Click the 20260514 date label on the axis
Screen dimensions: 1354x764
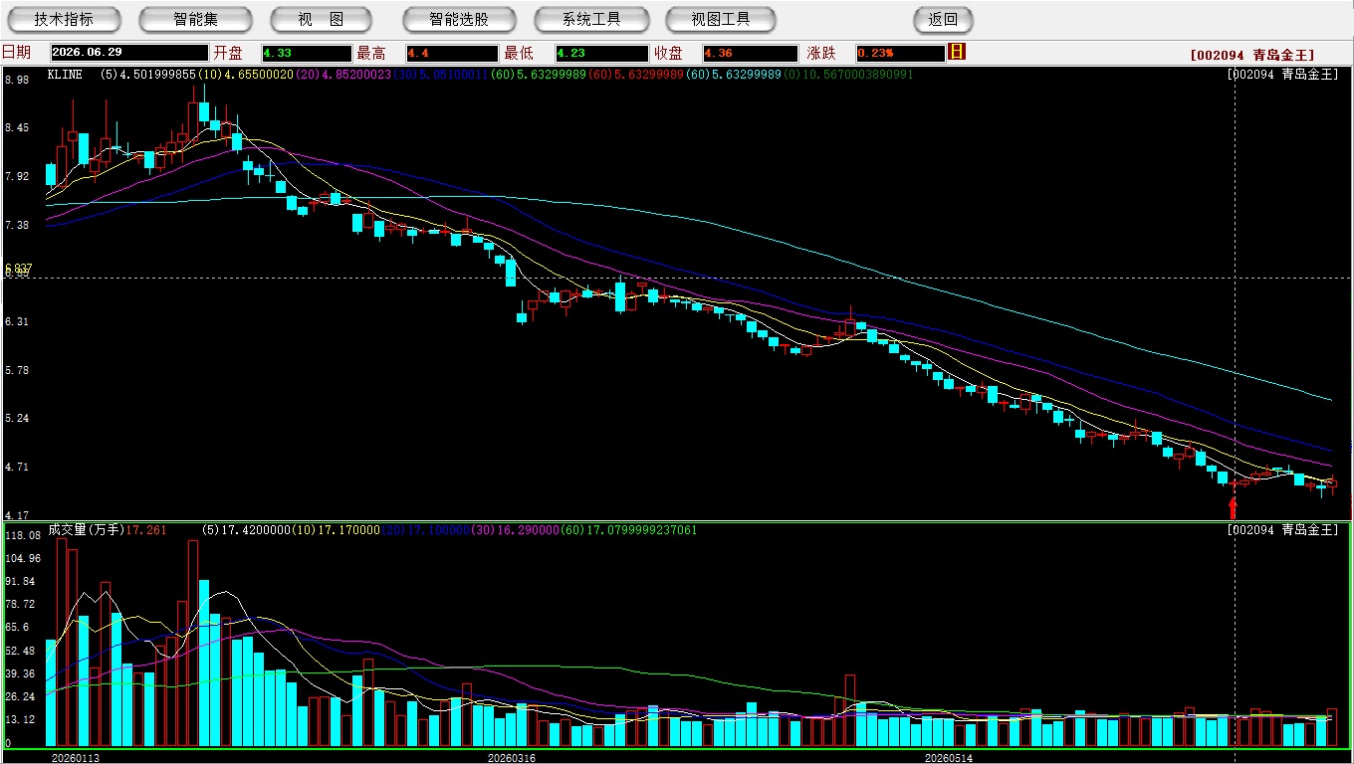(949, 758)
